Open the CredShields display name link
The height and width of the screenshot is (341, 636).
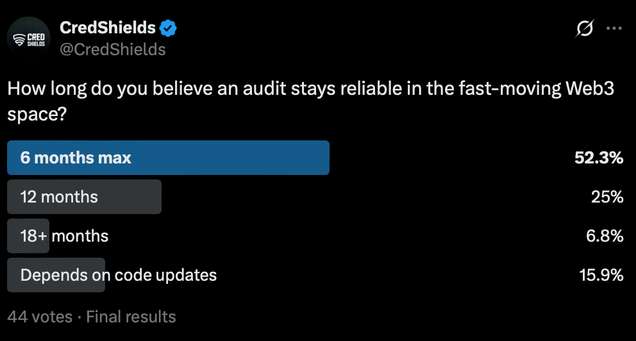(107, 28)
